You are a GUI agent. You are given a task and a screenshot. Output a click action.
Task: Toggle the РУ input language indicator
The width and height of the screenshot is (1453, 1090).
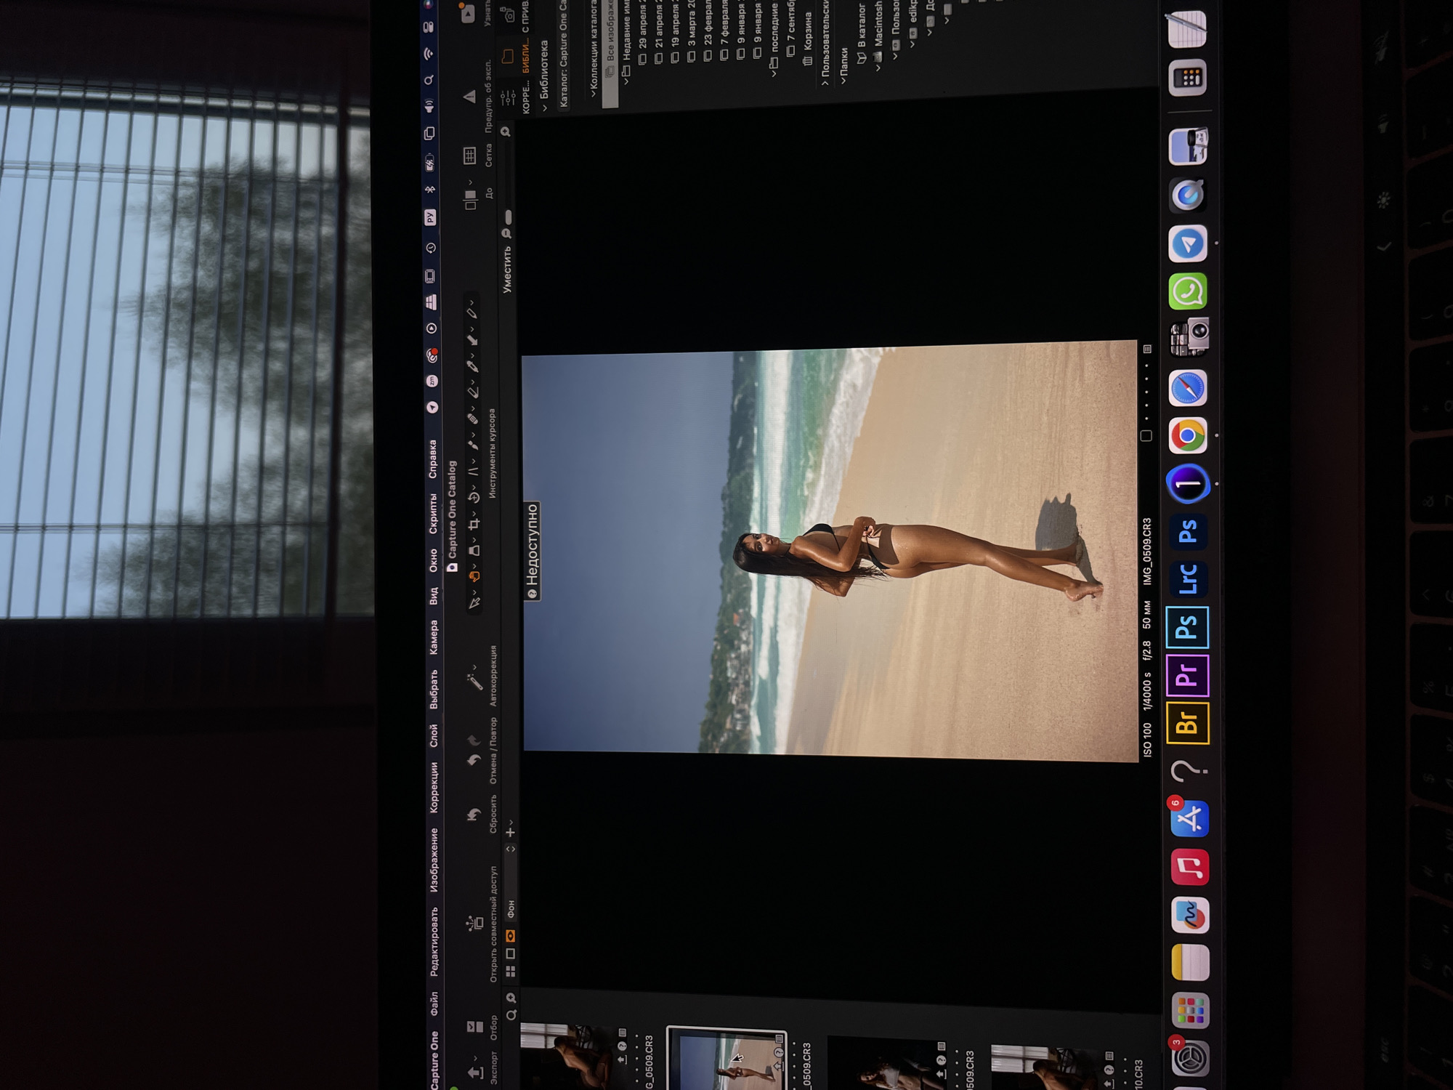click(x=430, y=217)
